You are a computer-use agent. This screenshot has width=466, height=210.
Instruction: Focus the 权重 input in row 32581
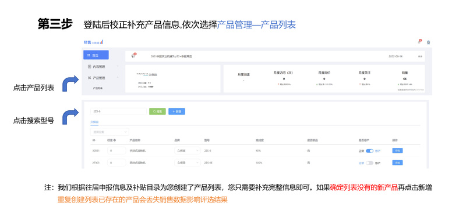(x=116, y=151)
